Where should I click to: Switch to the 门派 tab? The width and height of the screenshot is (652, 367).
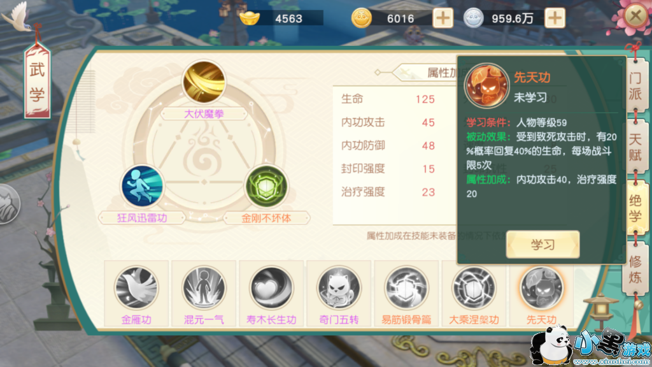(x=635, y=86)
